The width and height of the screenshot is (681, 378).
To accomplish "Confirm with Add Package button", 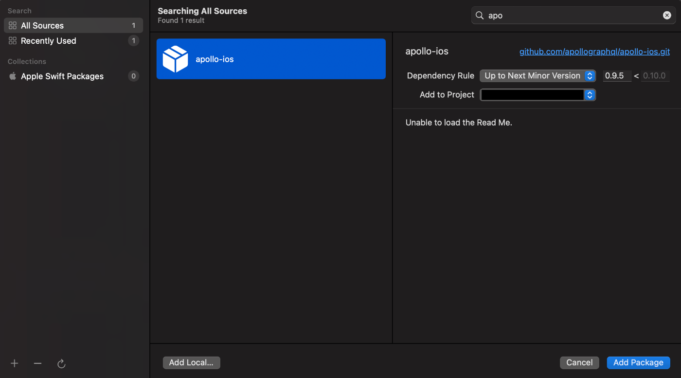I will pyautogui.click(x=638, y=362).
